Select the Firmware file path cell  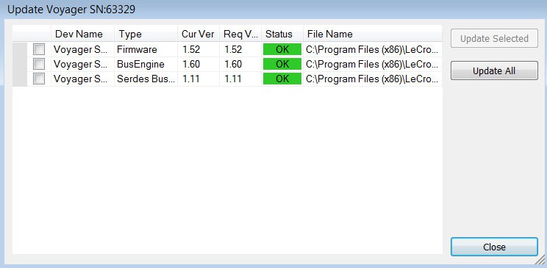[x=373, y=49]
